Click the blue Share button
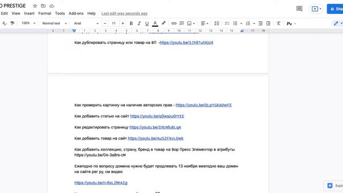The width and height of the screenshot is (343, 193). pos(335,9)
